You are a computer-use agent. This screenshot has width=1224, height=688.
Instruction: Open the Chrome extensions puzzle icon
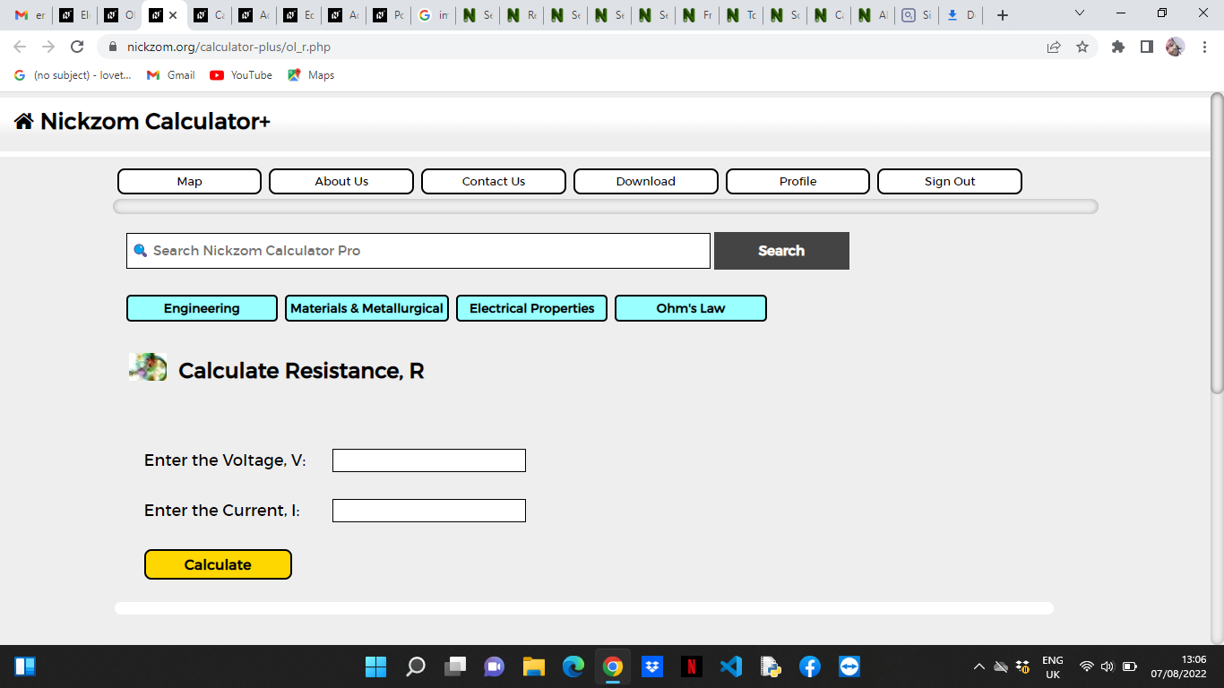click(1117, 47)
